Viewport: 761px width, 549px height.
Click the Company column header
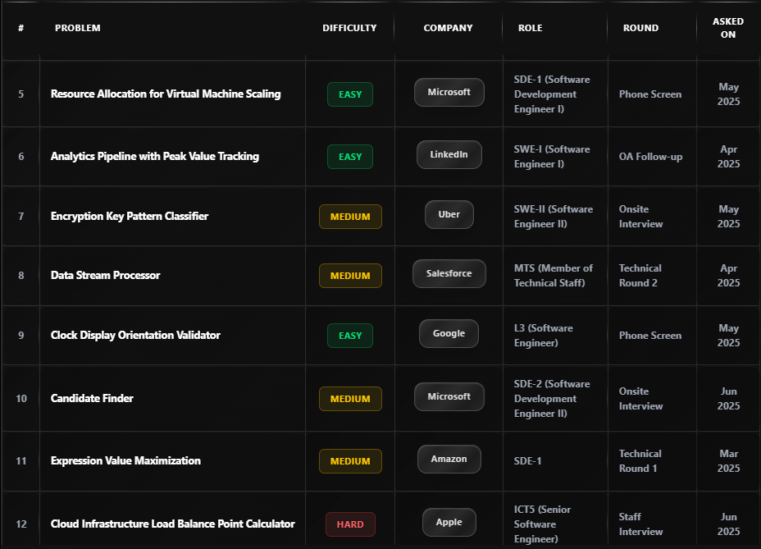(x=448, y=28)
